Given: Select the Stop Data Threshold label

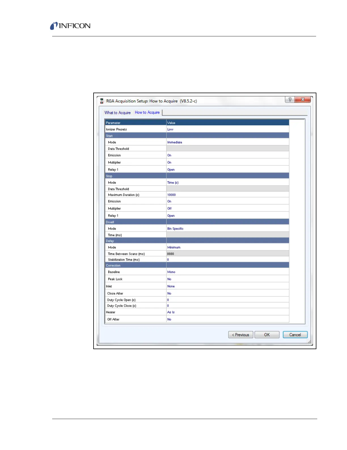Looking at the screenshot, I should 118,189.
